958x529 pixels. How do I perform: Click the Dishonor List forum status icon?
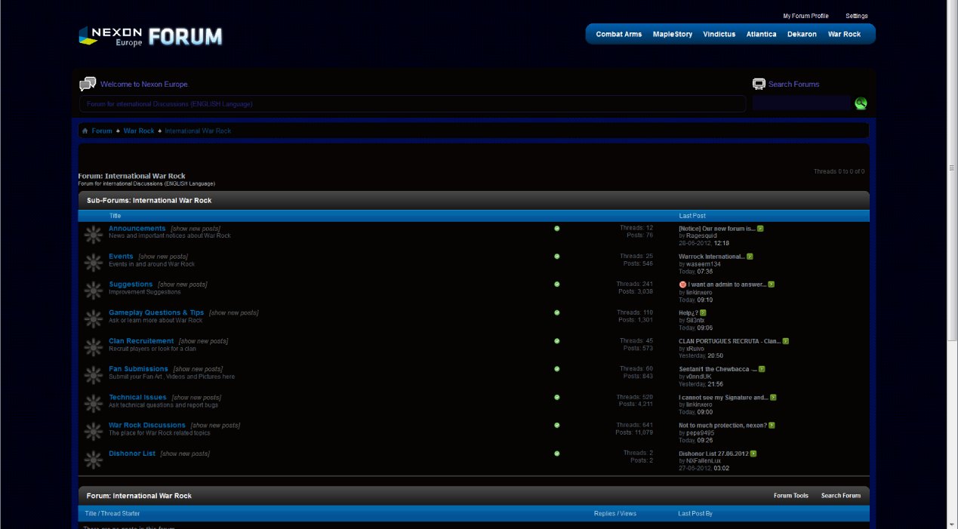pos(94,460)
